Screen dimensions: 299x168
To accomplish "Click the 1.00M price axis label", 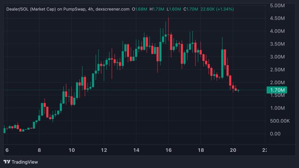I will (277, 108).
